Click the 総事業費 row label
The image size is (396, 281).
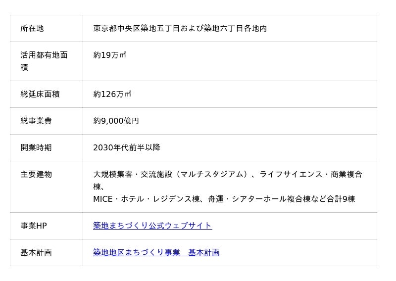pyautogui.click(x=36, y=121)
